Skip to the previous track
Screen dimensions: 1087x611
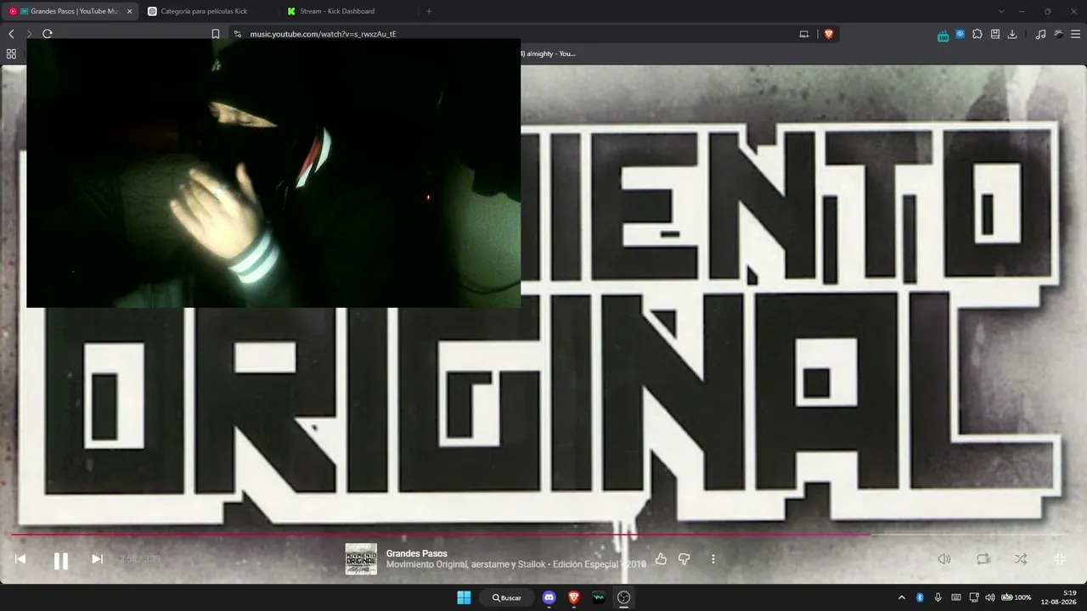pos(20,558)
